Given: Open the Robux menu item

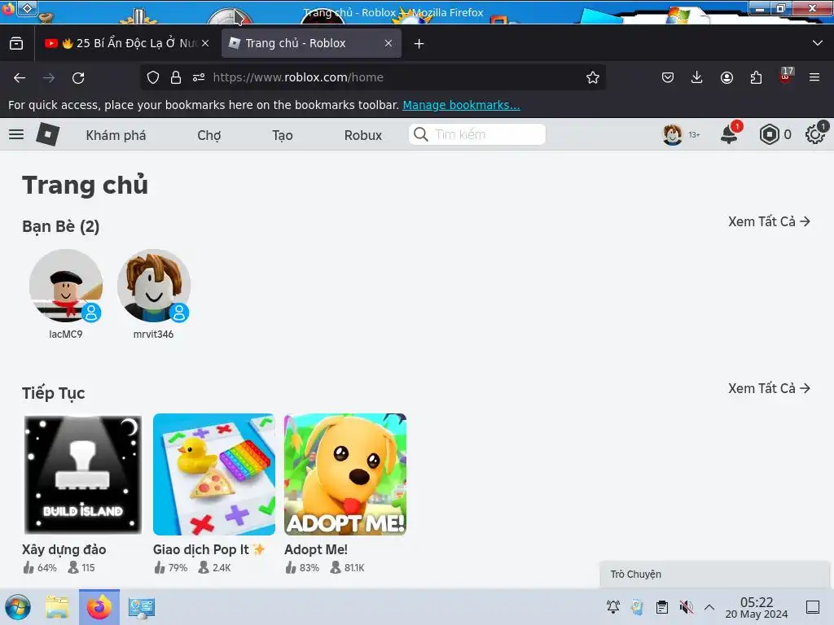Looking at the screenshot, I should tap(362, 136).
